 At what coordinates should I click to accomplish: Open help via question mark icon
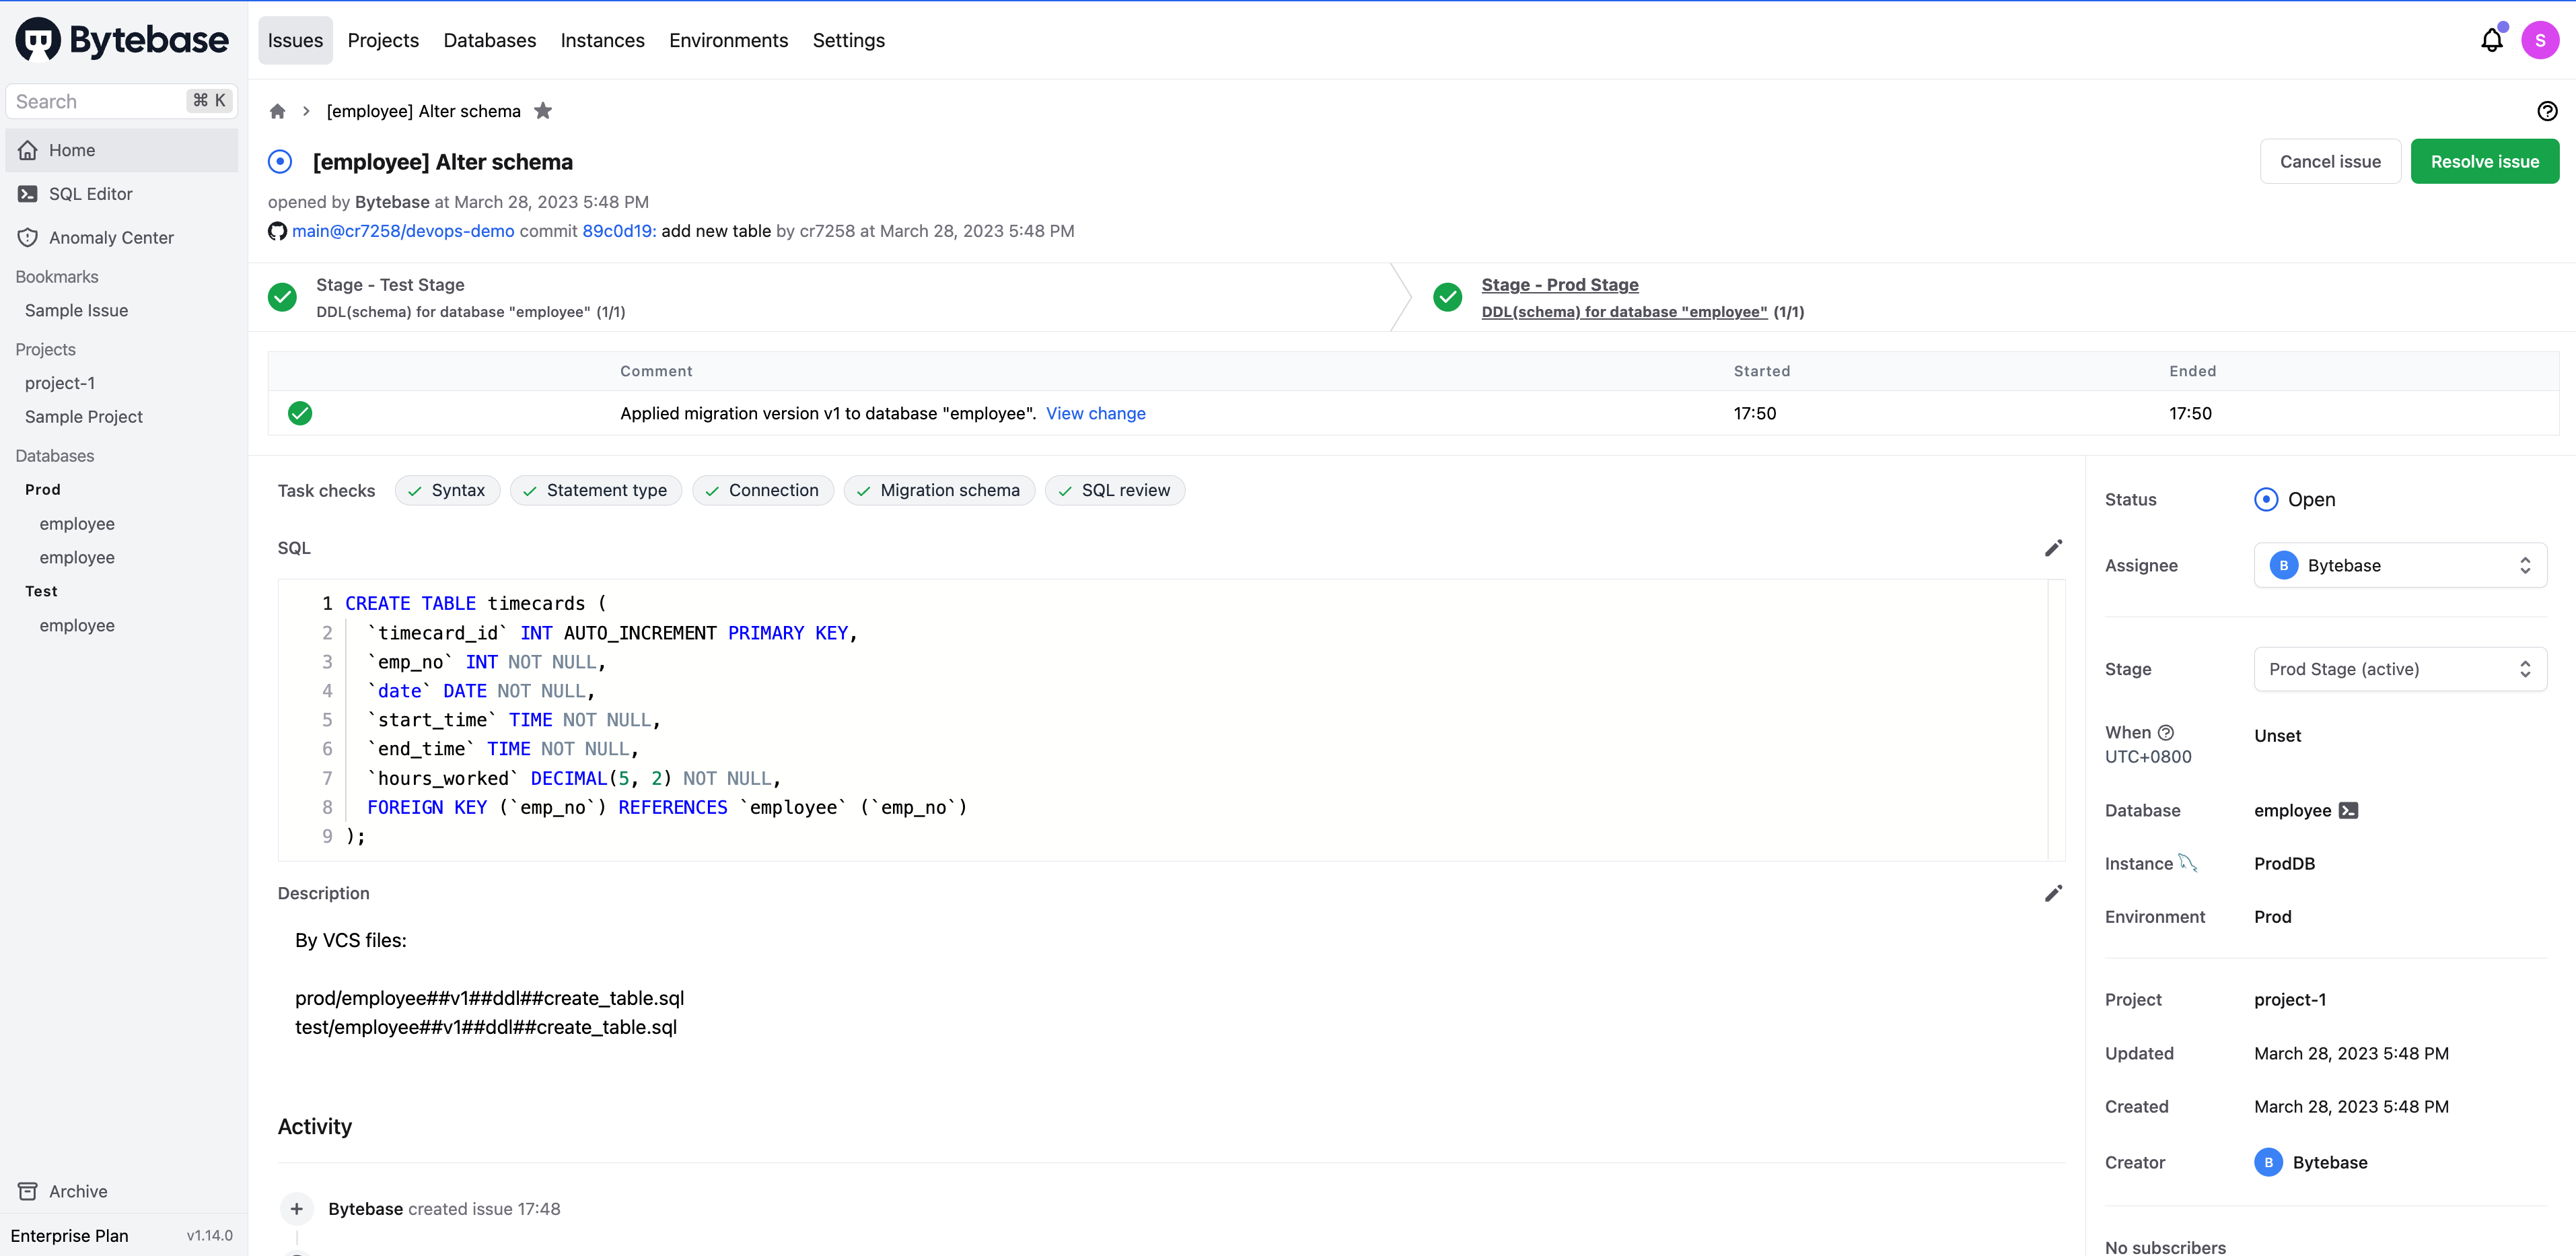point(2547,111)
